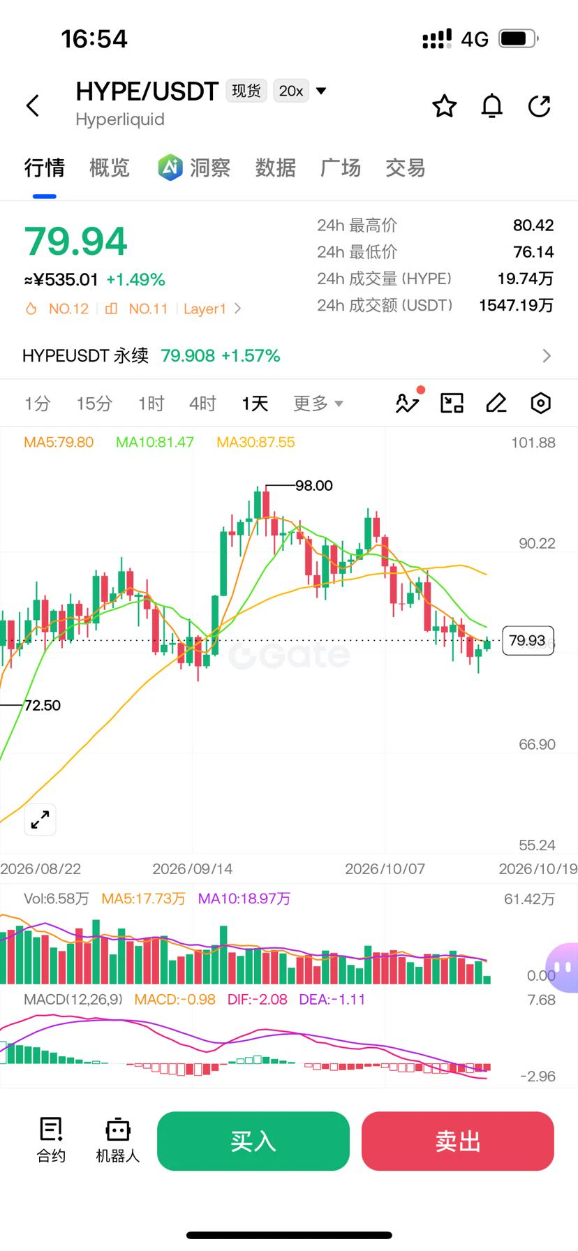Select the 4时 timeframe
The image size is (578, 1251).
pyautogui.click(x=203, y=404)
